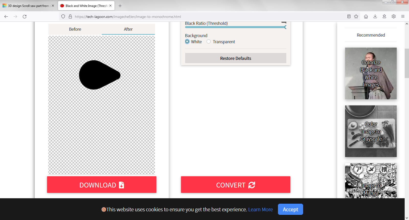Open the downloads panel
Image resolution: width=409 pixels, height=220 pixels.
(375, 17)
